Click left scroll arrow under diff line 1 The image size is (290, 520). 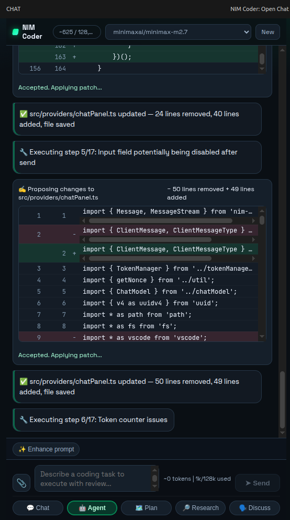click(x=84, y=220)
